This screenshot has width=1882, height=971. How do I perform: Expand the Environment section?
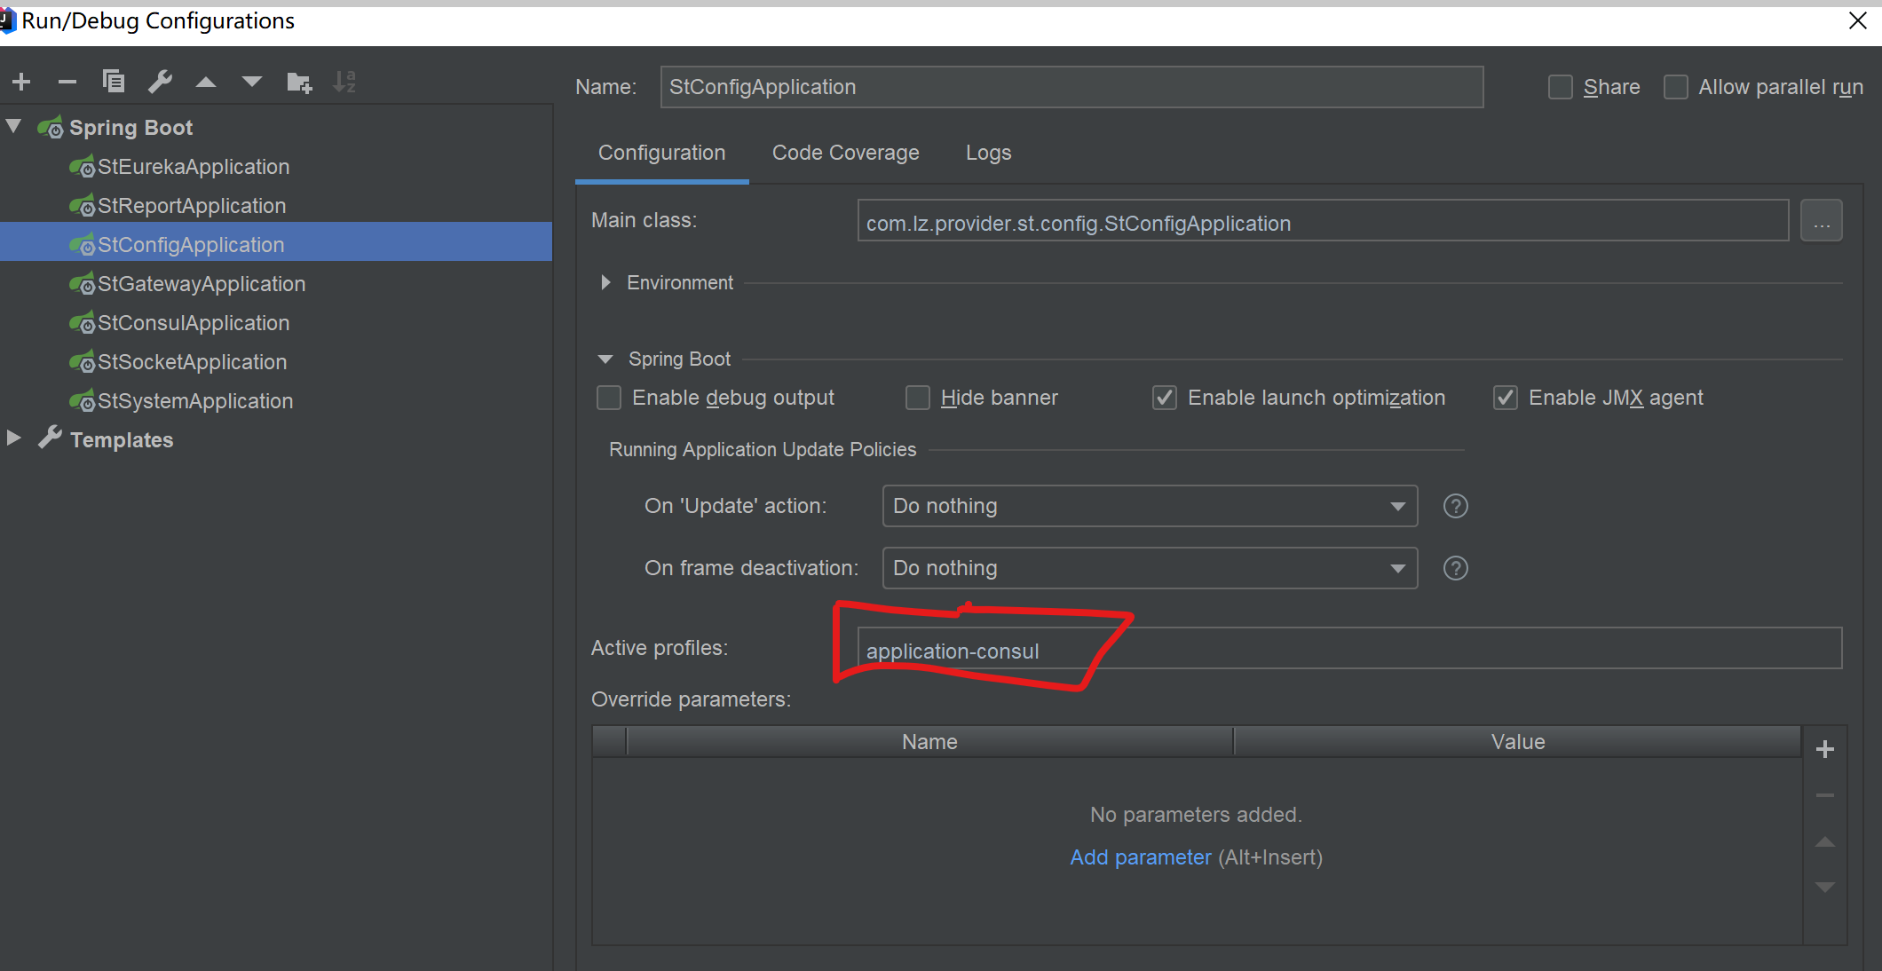coord(606,282)
